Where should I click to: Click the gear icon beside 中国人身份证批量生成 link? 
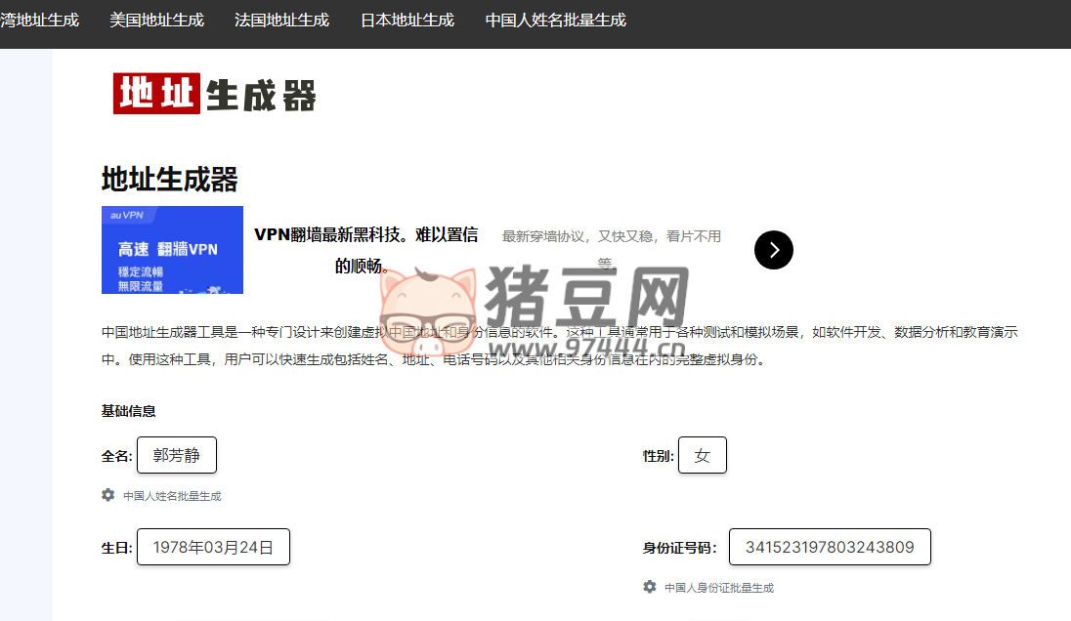[x=649, y=587]
